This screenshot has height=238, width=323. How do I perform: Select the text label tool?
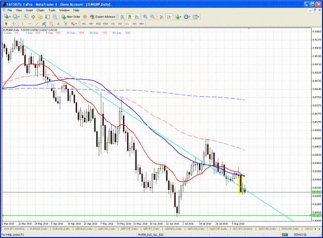(66, 24)
